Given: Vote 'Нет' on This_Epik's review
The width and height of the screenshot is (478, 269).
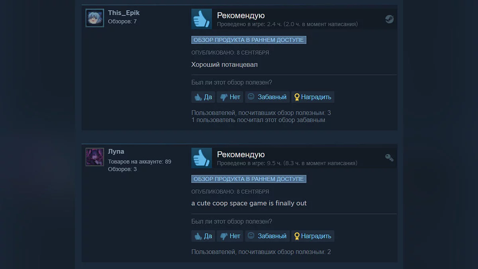Looking at the screenshot, I should (x=230, y=97).
